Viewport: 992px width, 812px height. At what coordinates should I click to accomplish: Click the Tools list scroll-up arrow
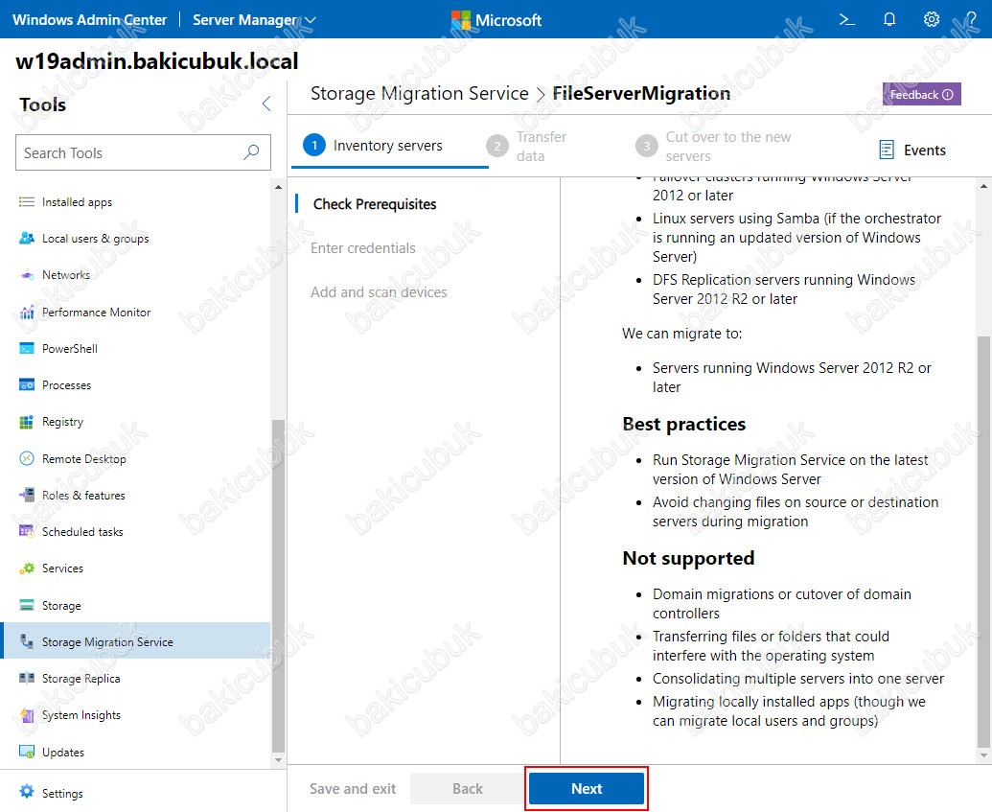click(x=278, y=187)
